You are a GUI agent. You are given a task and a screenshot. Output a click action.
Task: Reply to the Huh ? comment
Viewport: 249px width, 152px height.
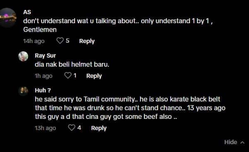pyautogui.click(x=99, y=128)
